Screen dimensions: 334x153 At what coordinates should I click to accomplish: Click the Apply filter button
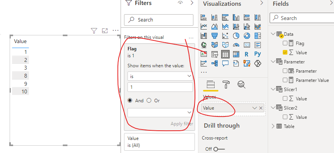click(182, 124)
